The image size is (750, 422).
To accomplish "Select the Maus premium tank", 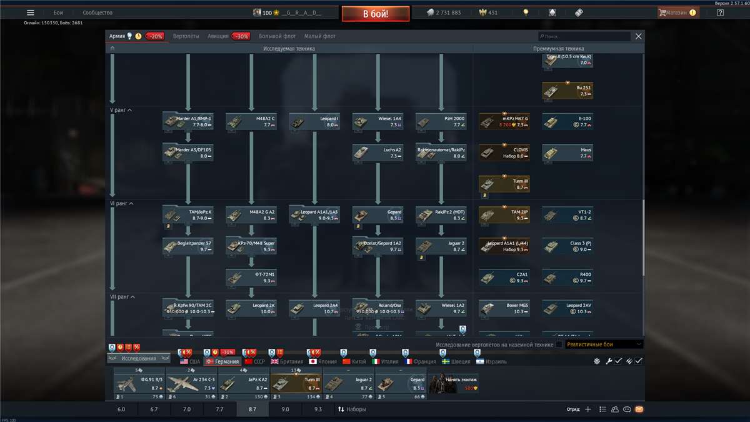I will 567,153.
